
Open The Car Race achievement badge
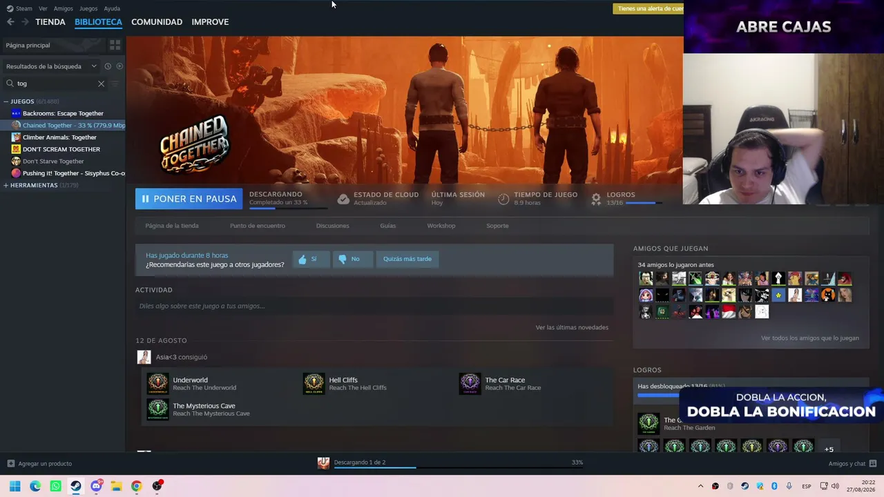pos(470,384)
